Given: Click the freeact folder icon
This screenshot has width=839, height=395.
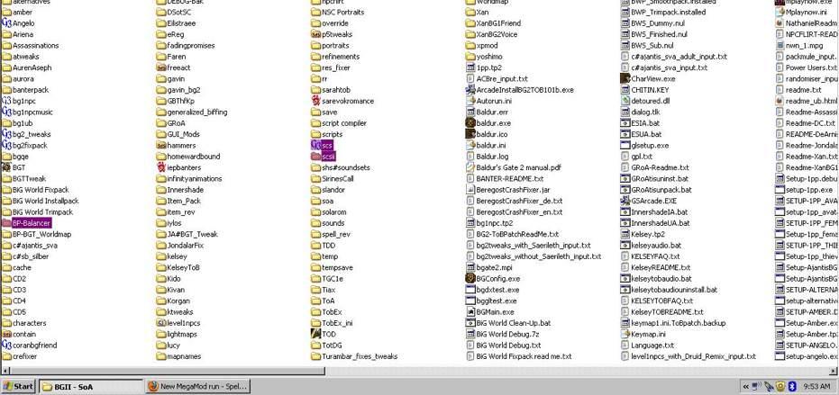Looking at the screenshot, I should [x=161, y=67].
